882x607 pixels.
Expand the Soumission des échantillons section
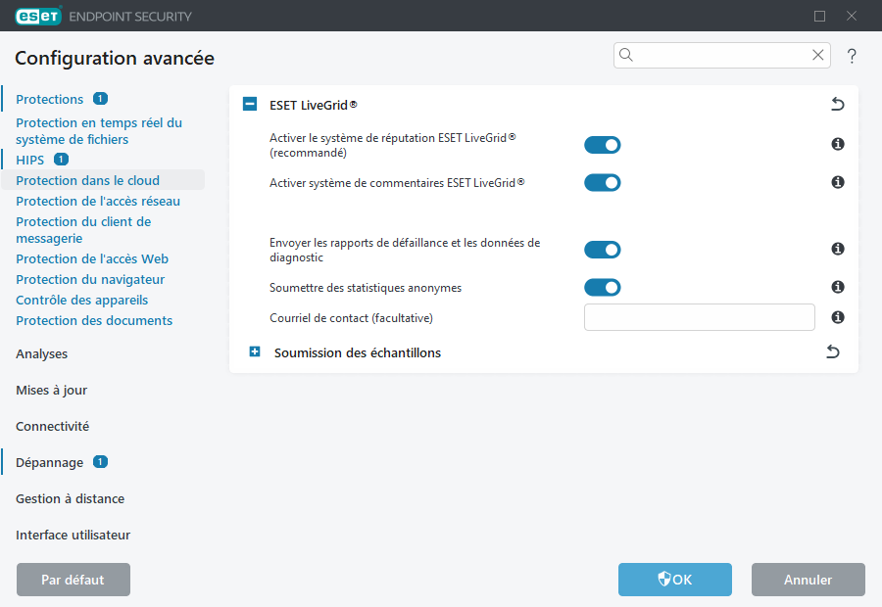(x=254, y=351)
